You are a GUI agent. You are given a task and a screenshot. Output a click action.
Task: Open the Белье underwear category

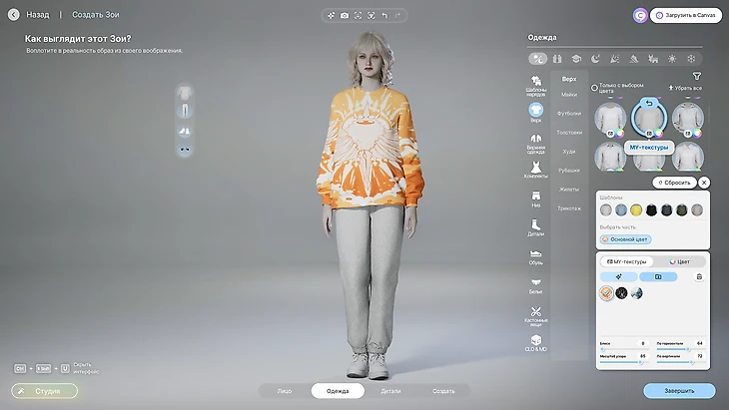point(535,285)
